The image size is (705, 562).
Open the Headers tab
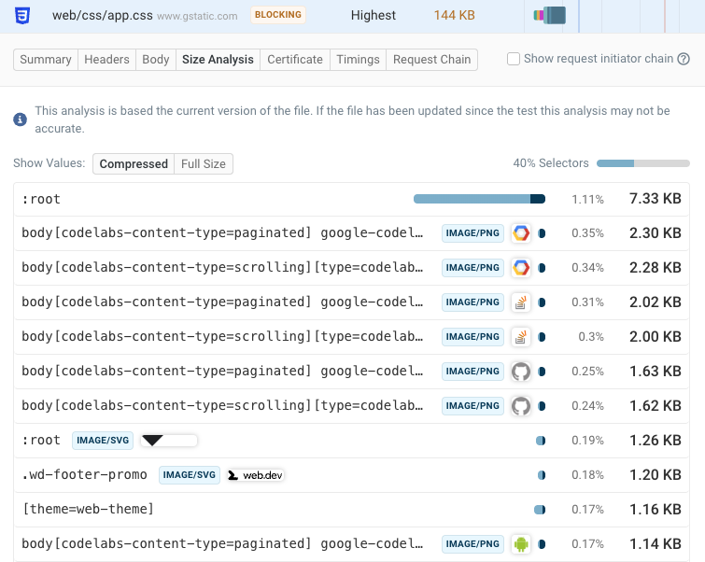pyautogui.click(x=106, y=60)
